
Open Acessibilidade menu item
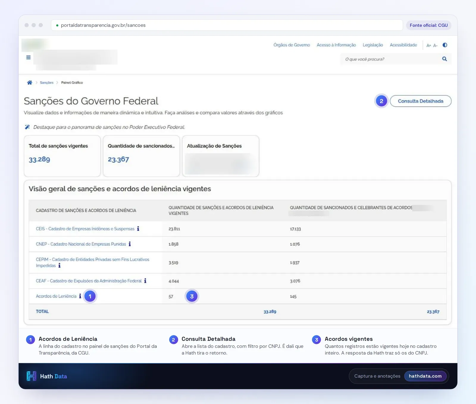tap(403, 45)
